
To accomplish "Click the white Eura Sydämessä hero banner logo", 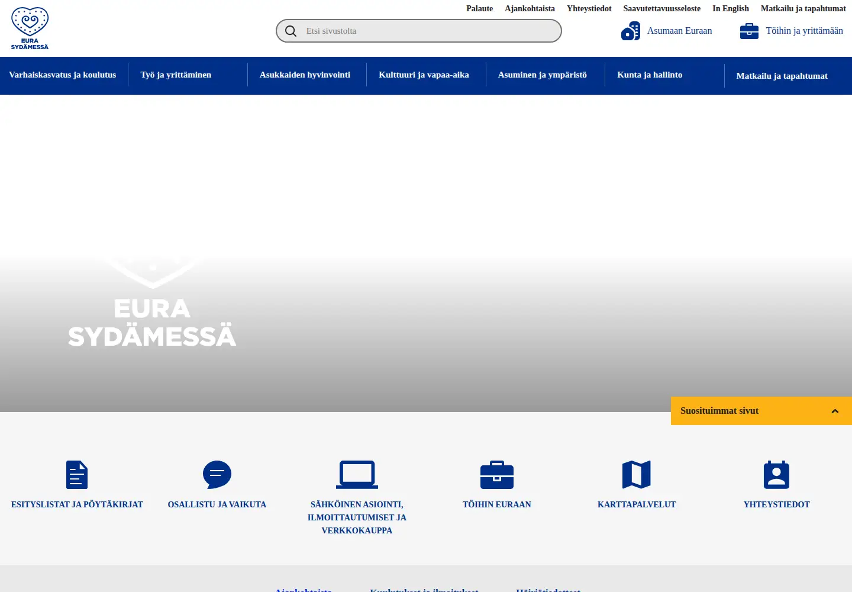I will tap(152, 303).
